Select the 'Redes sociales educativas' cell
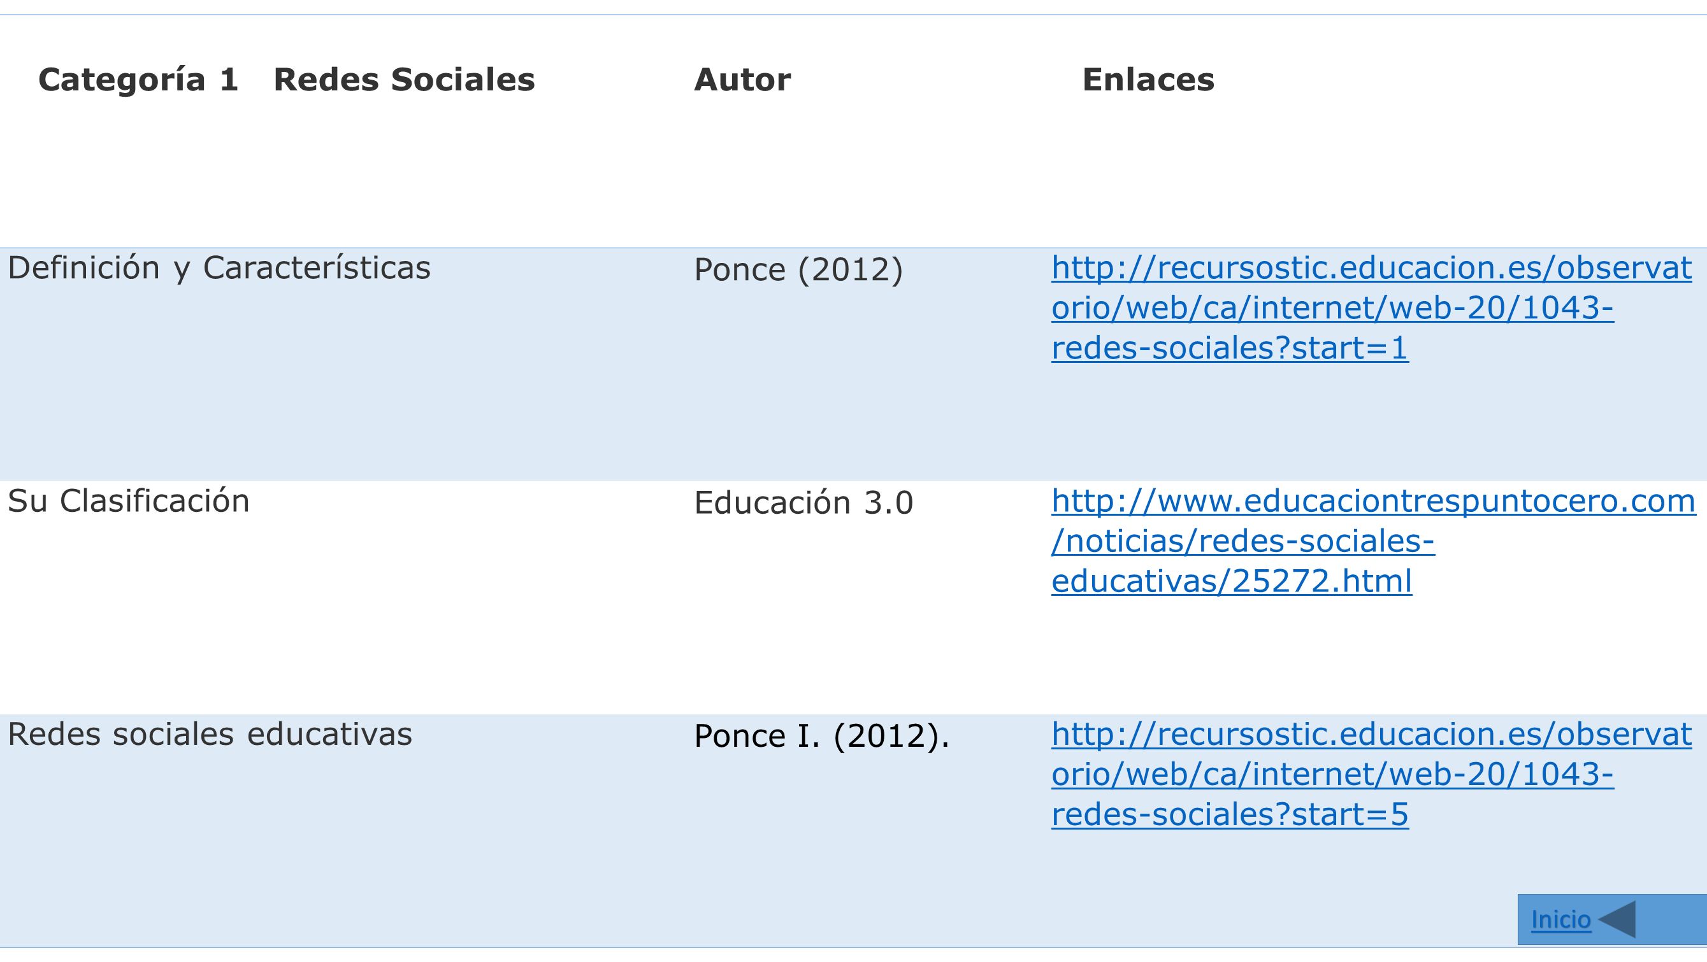 coord(210,734)
